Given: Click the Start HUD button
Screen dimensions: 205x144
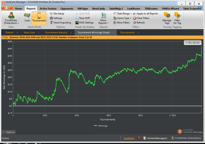Looking at the screenshot, I should 83,13.
